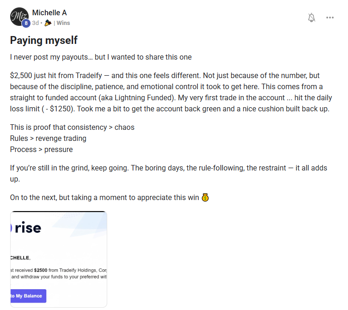Image resolution: width=348 pixels, height=310 pixels.
Task: Open the Wins category link
Action: [63, 23]
